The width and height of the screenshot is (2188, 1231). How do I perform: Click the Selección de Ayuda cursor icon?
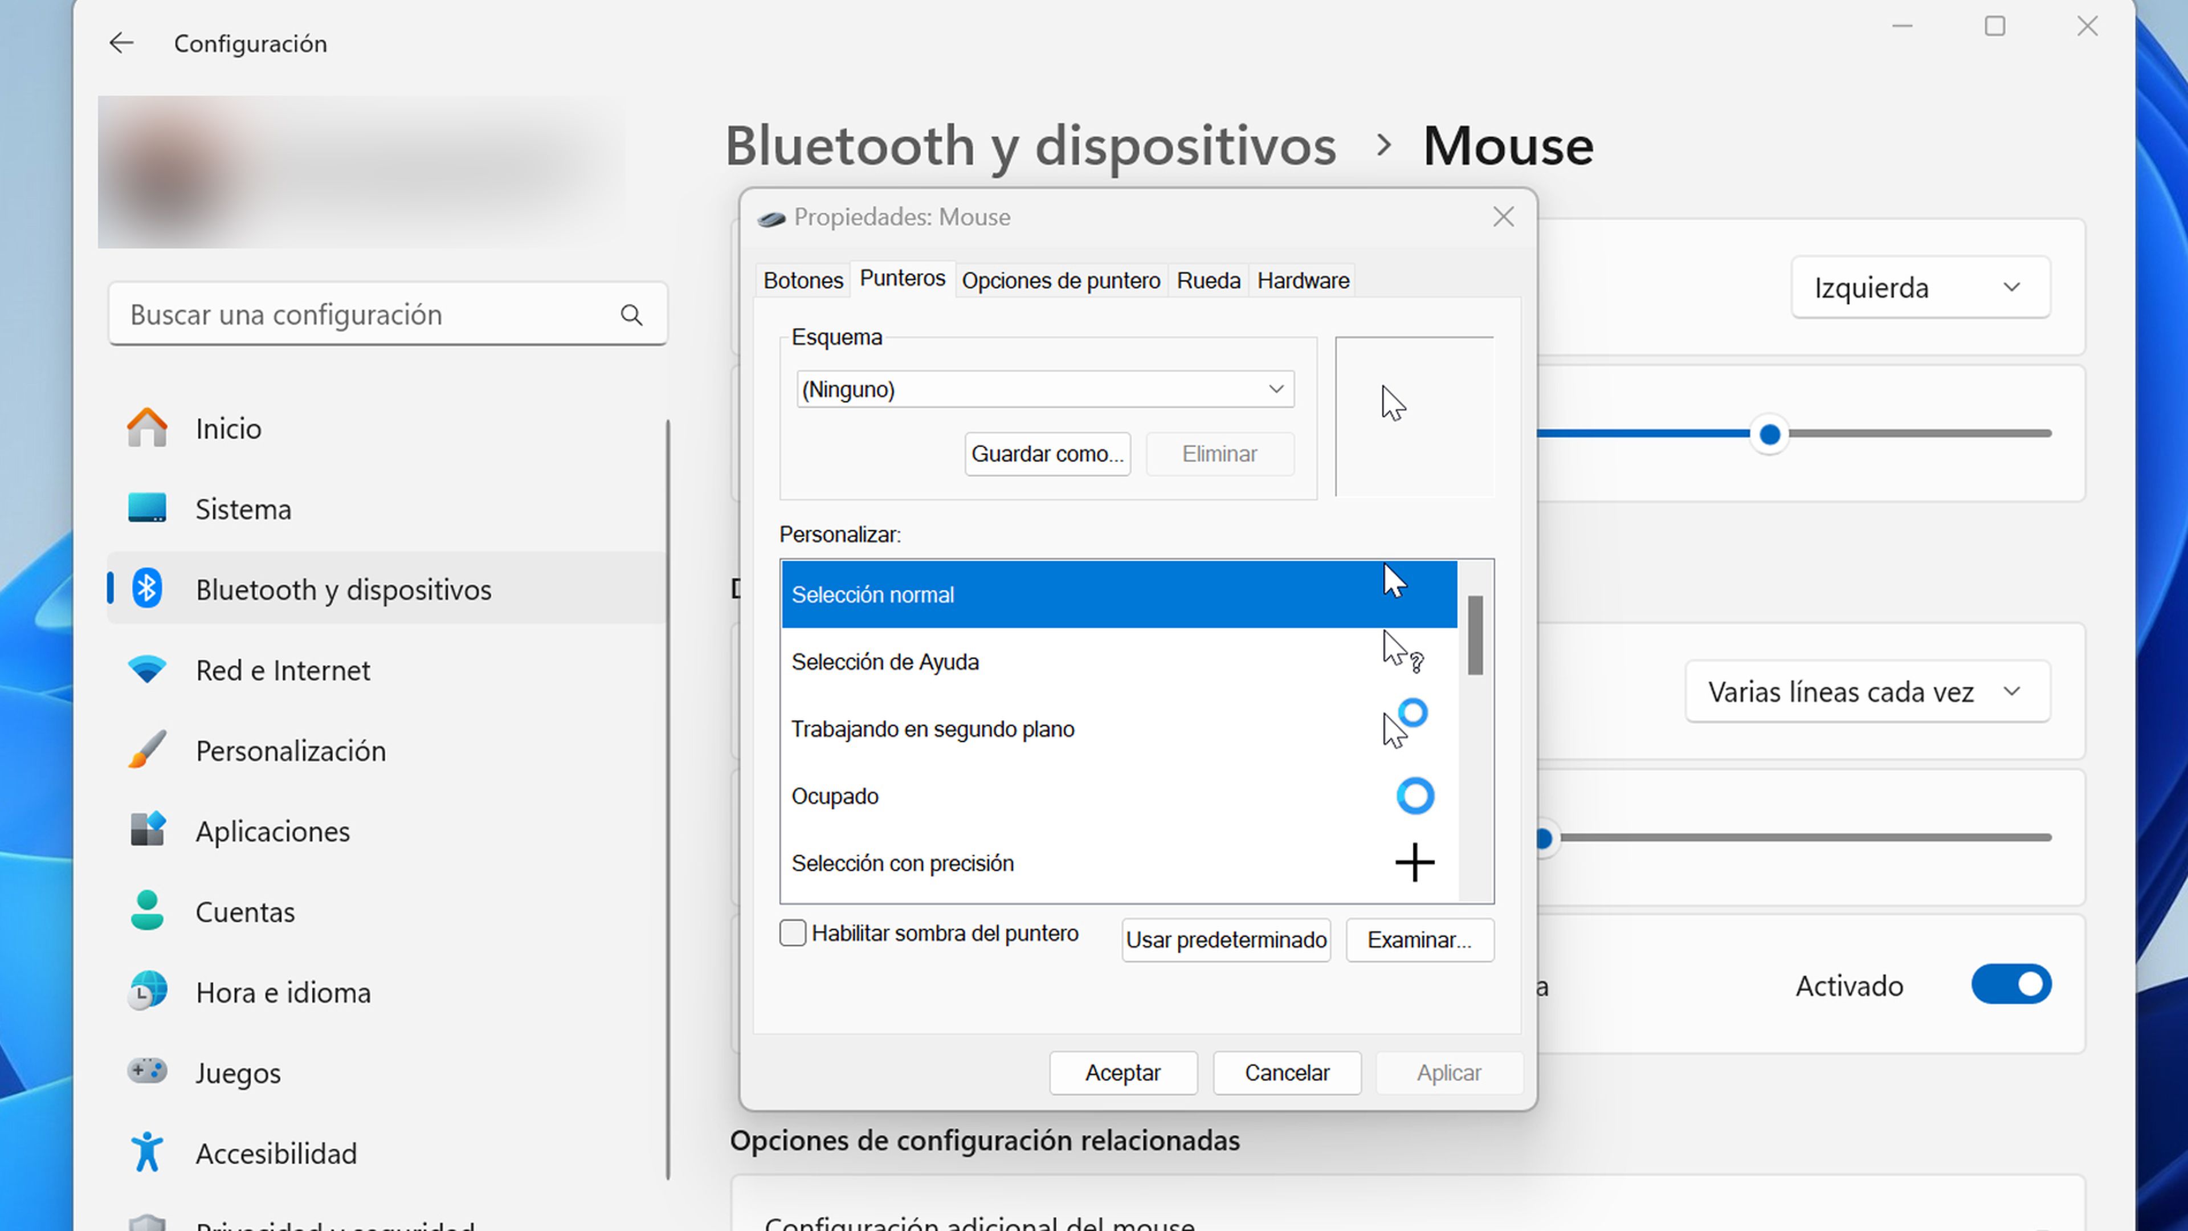(1403, 651)
